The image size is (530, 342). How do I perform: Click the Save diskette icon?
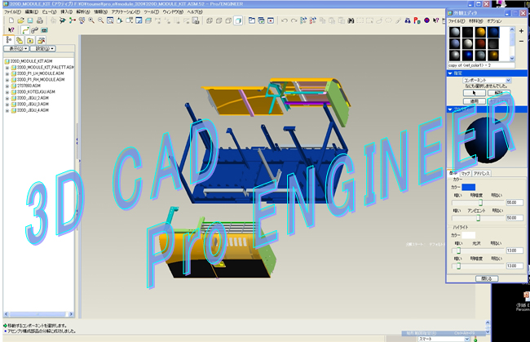tap(30, 20)
